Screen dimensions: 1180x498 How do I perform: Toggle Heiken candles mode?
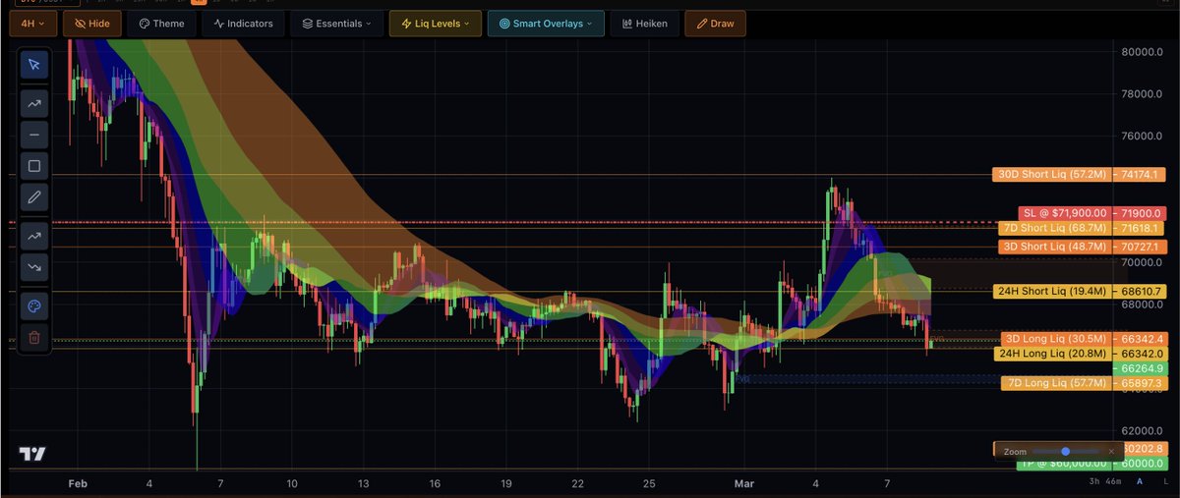(644, 23)
